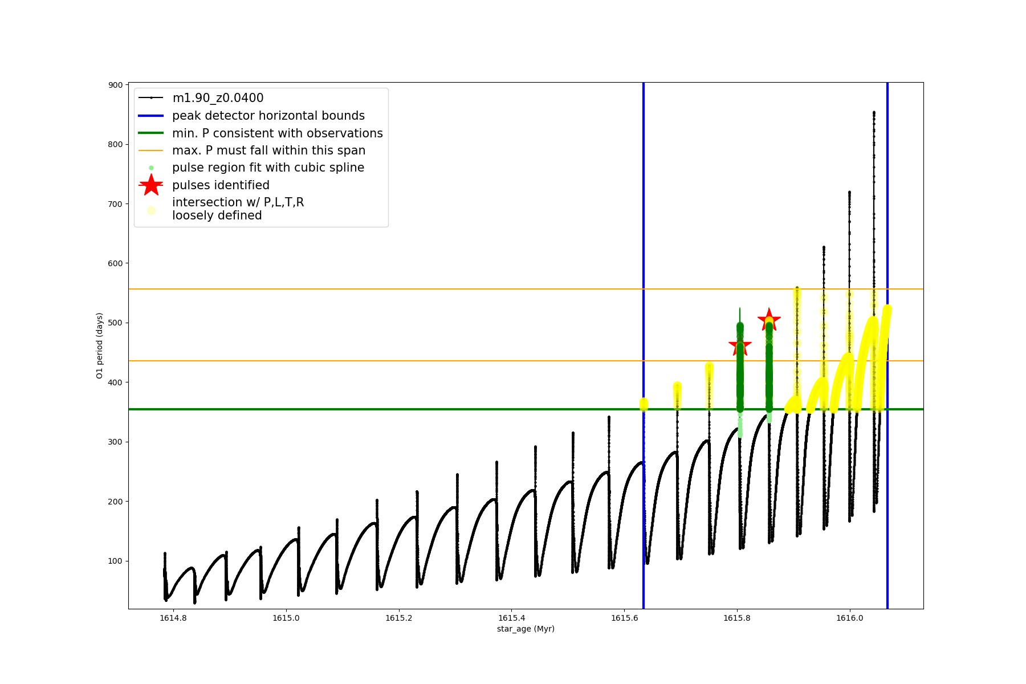Viewport: 1026px width, 684px height.
Task: Click the green line swatch in the legend
Action: [x=151, y=133]
